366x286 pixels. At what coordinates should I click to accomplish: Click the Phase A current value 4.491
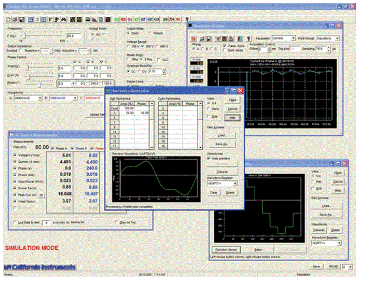coord(66,162)
